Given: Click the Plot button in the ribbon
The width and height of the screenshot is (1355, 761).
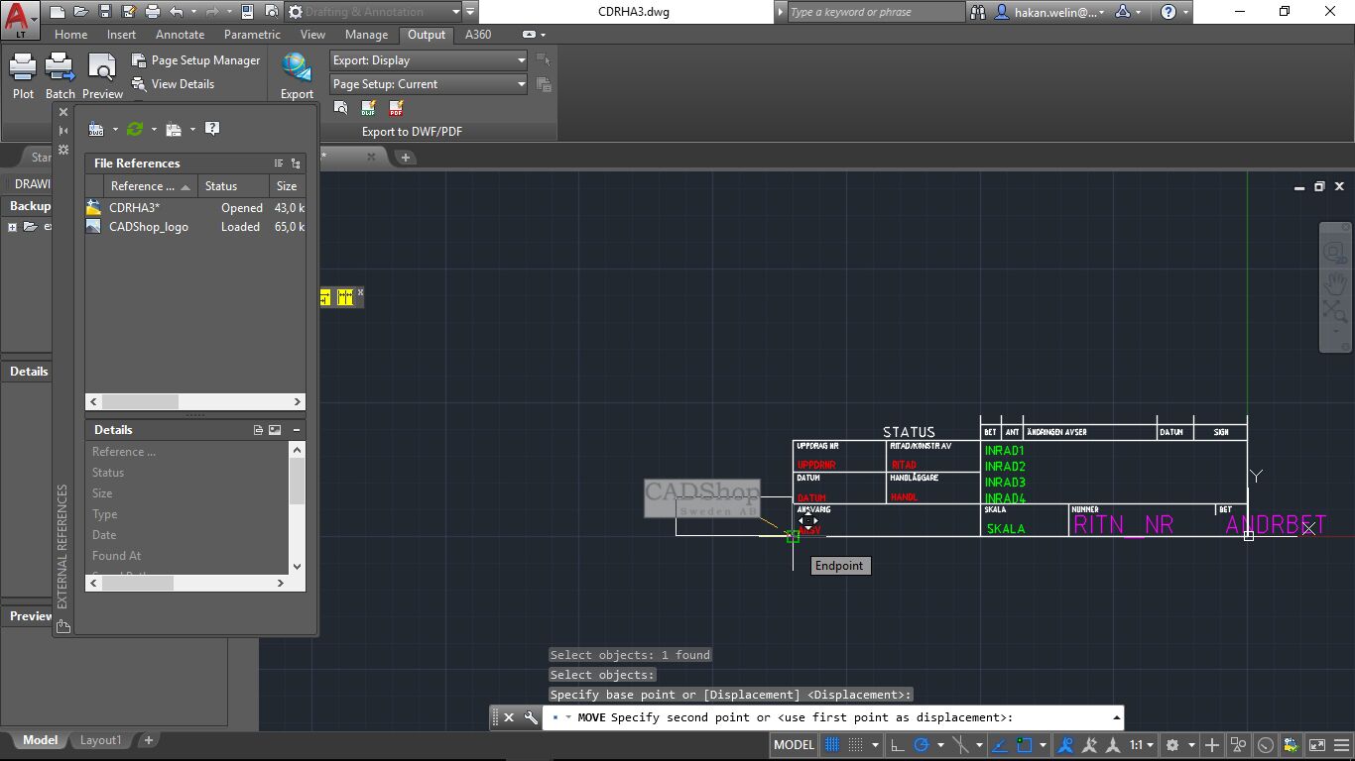Looking at the screenshot, I should point(23,76).
